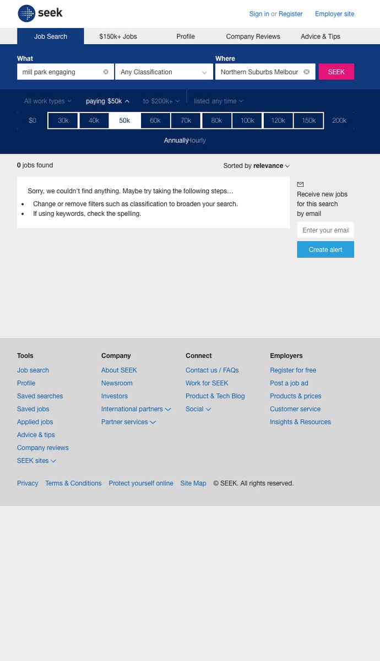Select 150k salary option

308,120
